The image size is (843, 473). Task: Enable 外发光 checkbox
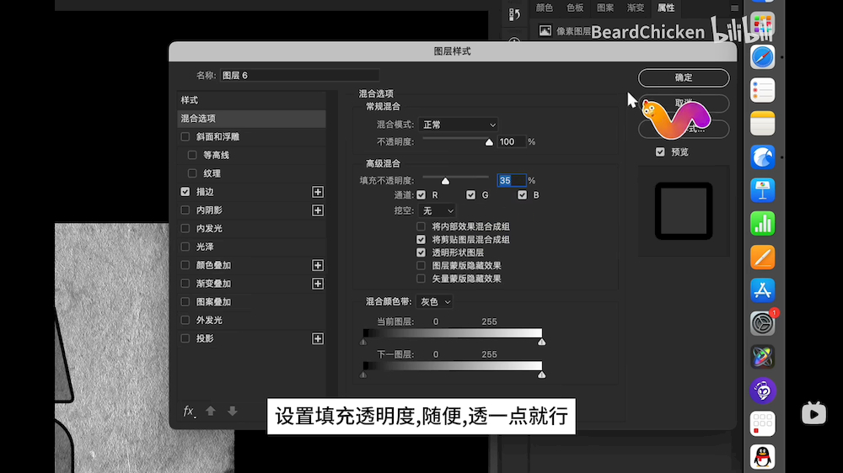[185, 320]
